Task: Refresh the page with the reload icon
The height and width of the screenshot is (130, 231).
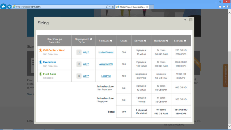Action: point(113,7)
